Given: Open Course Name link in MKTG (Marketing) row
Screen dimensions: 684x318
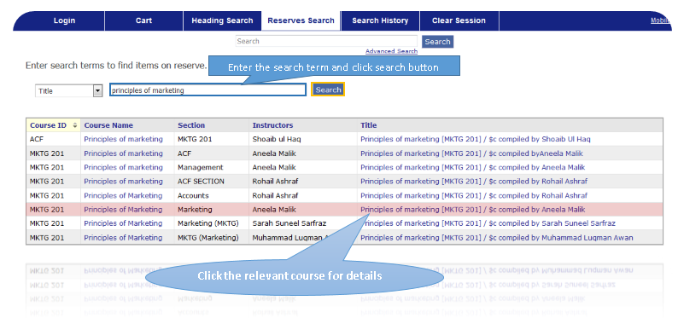Looking at the screenshot, I should (123, 238).
